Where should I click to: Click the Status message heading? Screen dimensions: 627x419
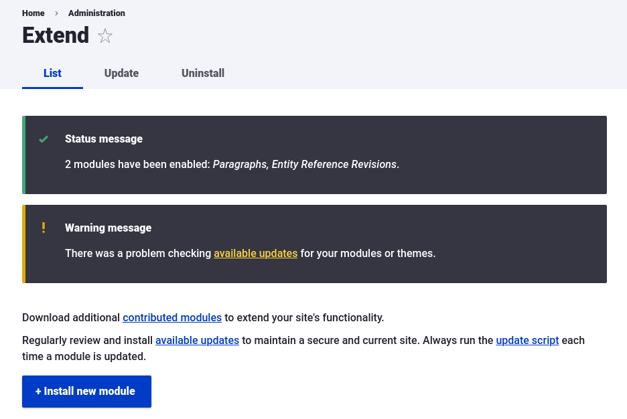coord(104,139)
